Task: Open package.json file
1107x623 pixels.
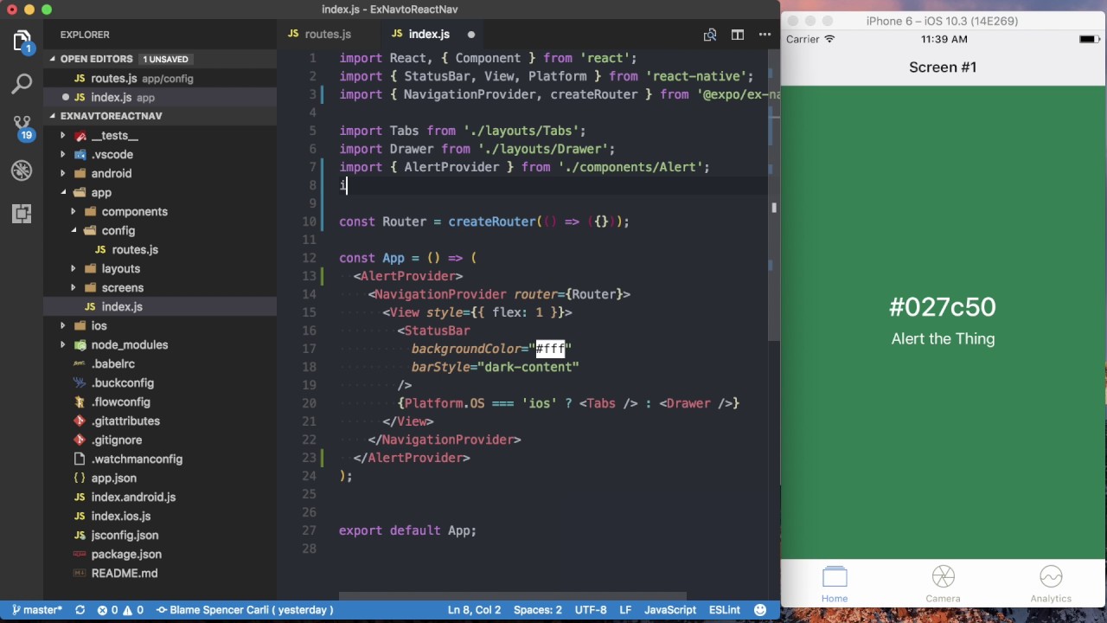Action: [x=126, y=555]
